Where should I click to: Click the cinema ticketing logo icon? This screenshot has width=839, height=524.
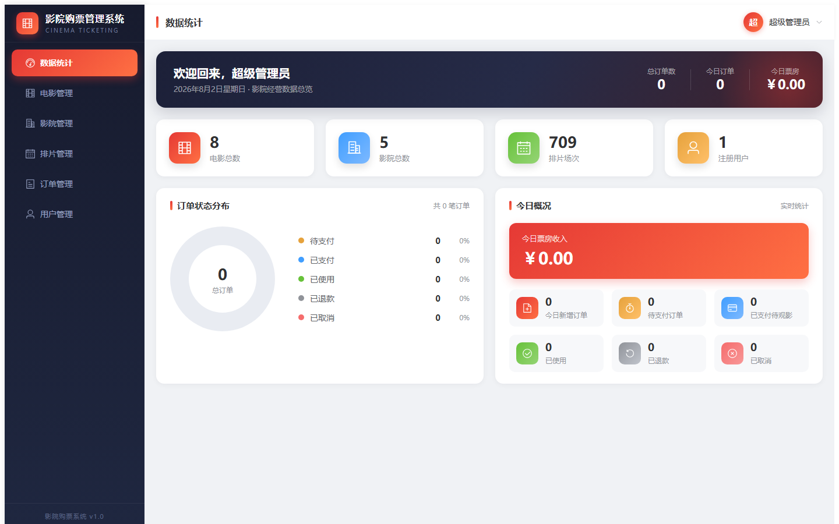(x=27, y=23)
